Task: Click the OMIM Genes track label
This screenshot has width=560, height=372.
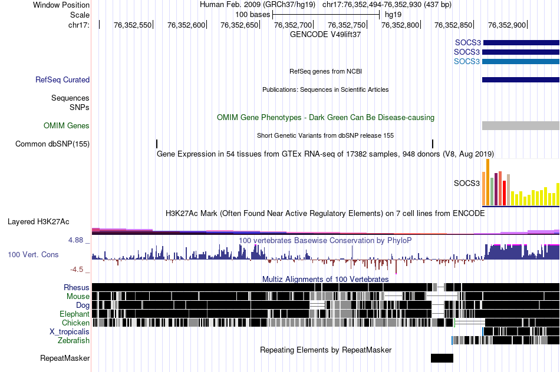Action: (x=67, y=125)
